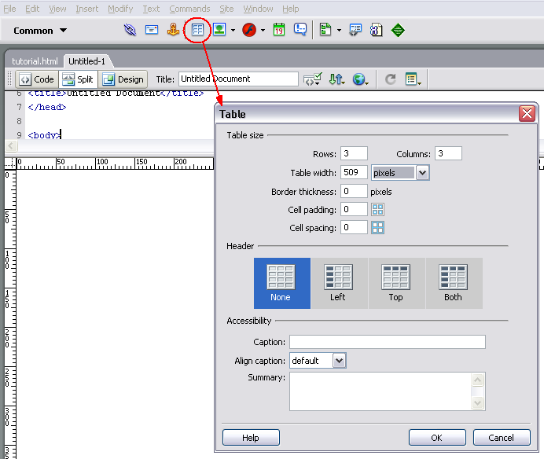Click Preview in Browser globe icon
This screenshot has width=544, height=459.
360,79
